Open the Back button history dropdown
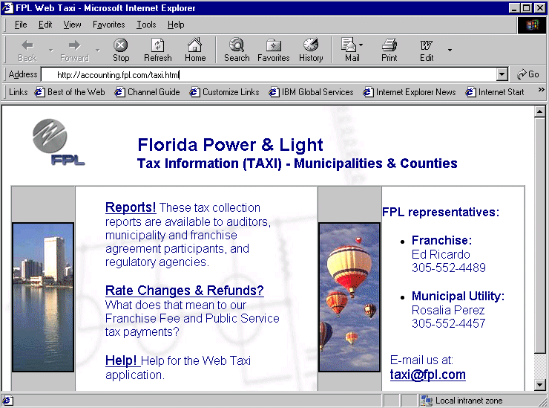 point(51,51)
